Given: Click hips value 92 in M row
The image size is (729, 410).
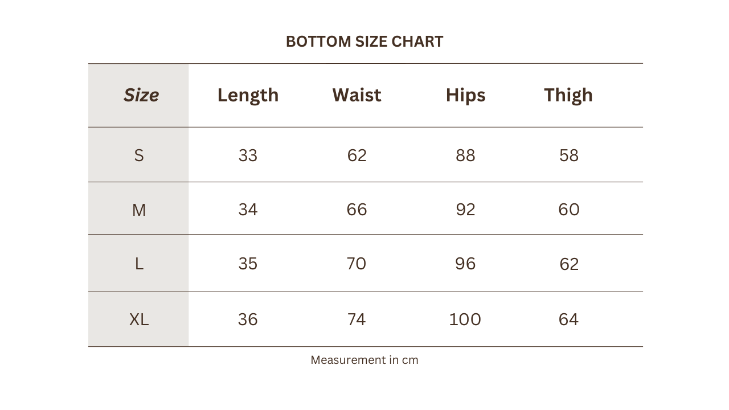Looking at the screenshot, I should (x=465, y=210).
